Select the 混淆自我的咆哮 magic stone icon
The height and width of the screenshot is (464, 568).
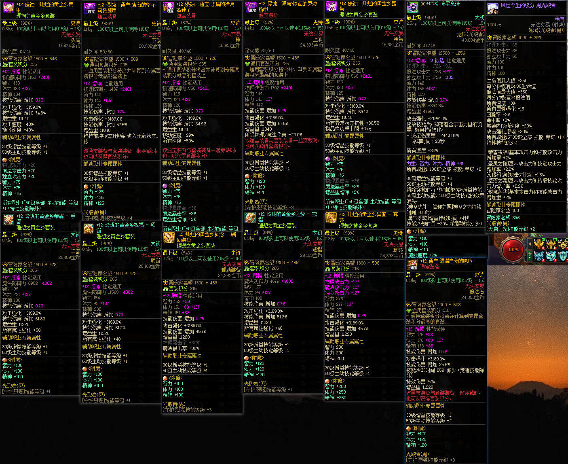[x=412, y=265]
